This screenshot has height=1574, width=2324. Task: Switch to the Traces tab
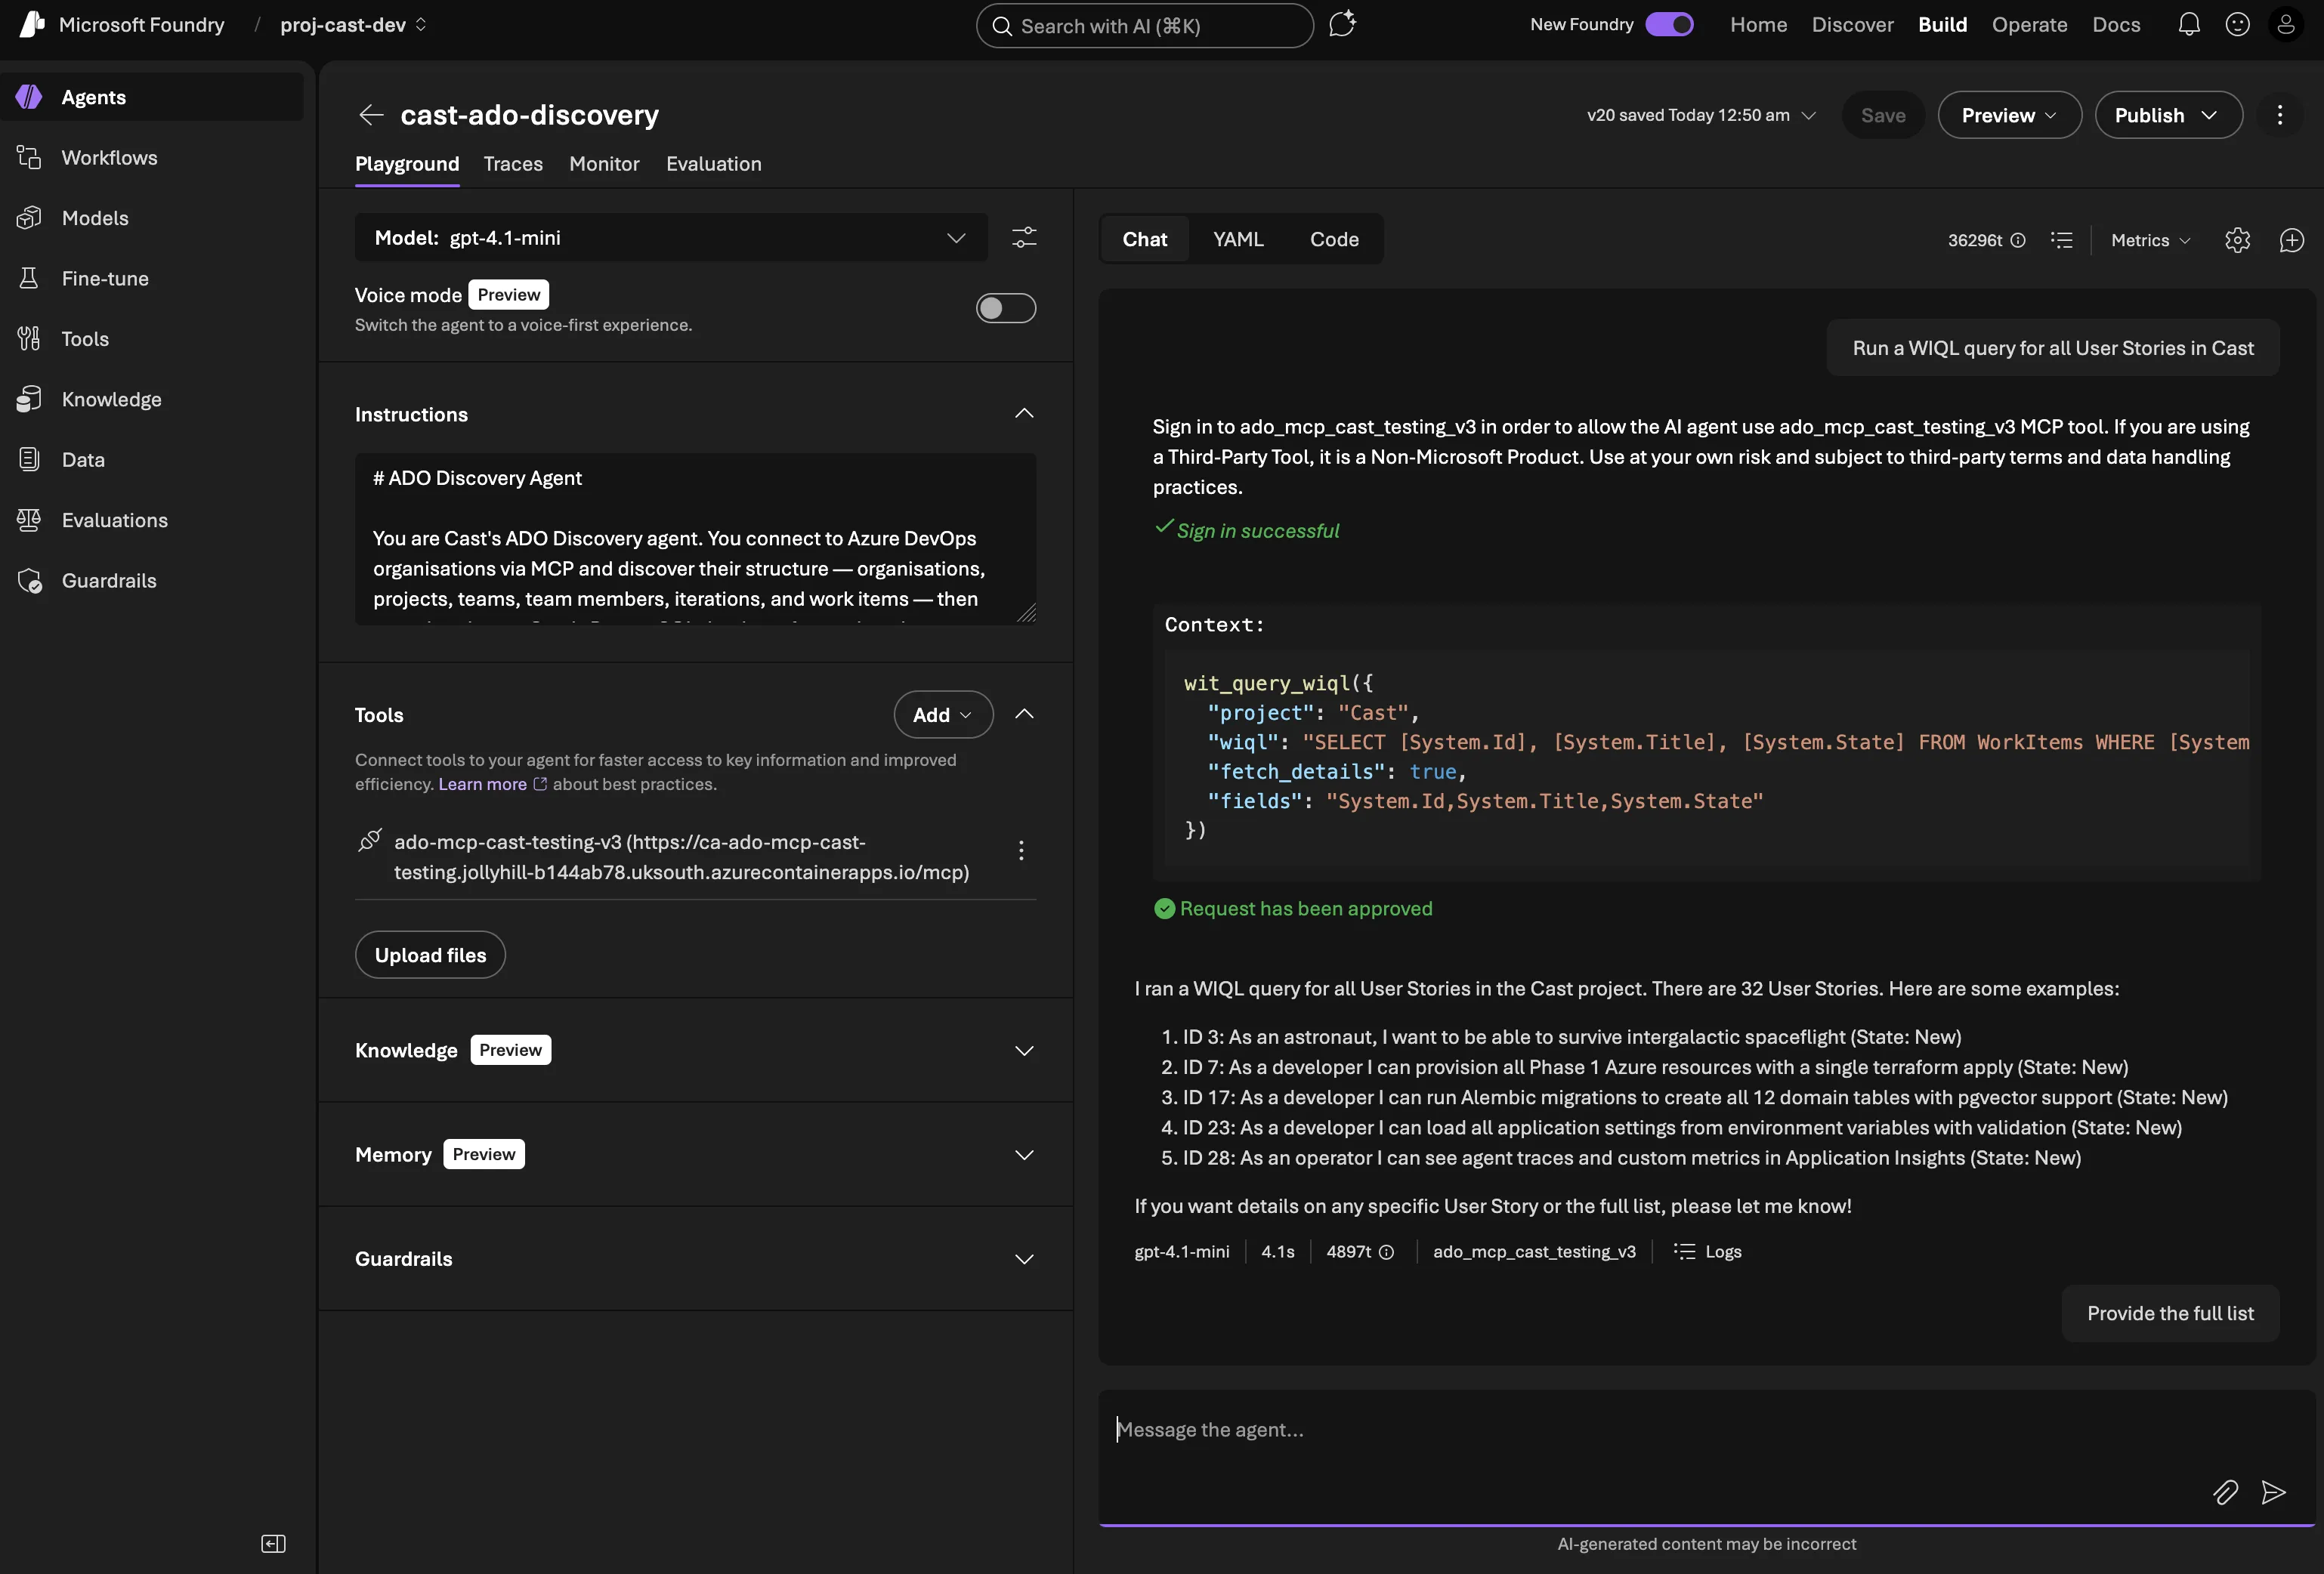(x=512, y=164)
